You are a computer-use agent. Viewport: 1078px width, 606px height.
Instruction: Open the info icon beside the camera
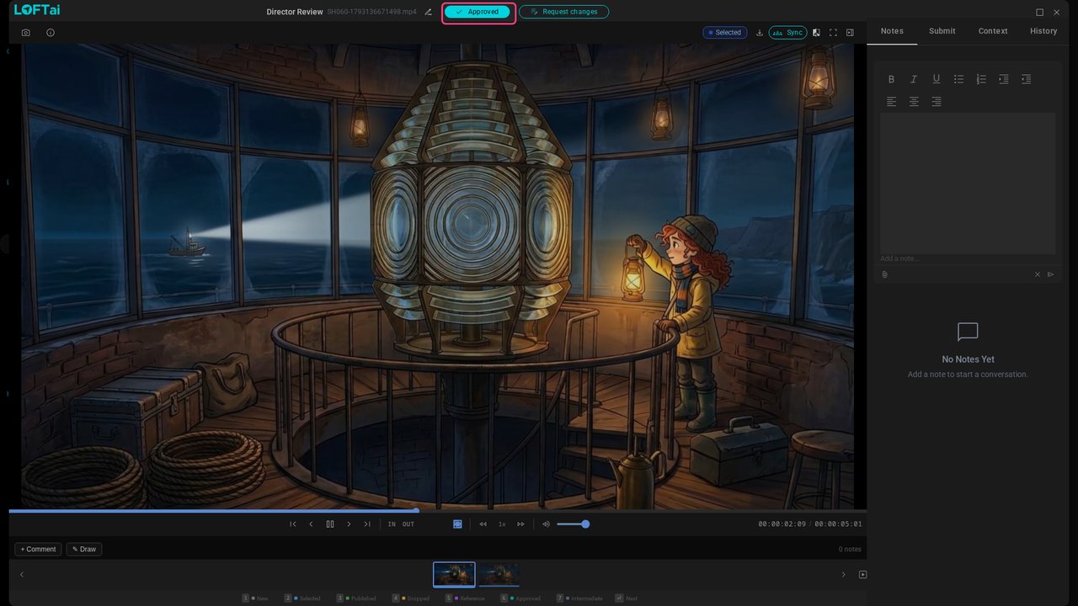(51, 33)
